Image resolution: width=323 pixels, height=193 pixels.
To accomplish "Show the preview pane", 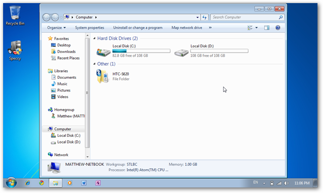I will click(x=267, y=28).
